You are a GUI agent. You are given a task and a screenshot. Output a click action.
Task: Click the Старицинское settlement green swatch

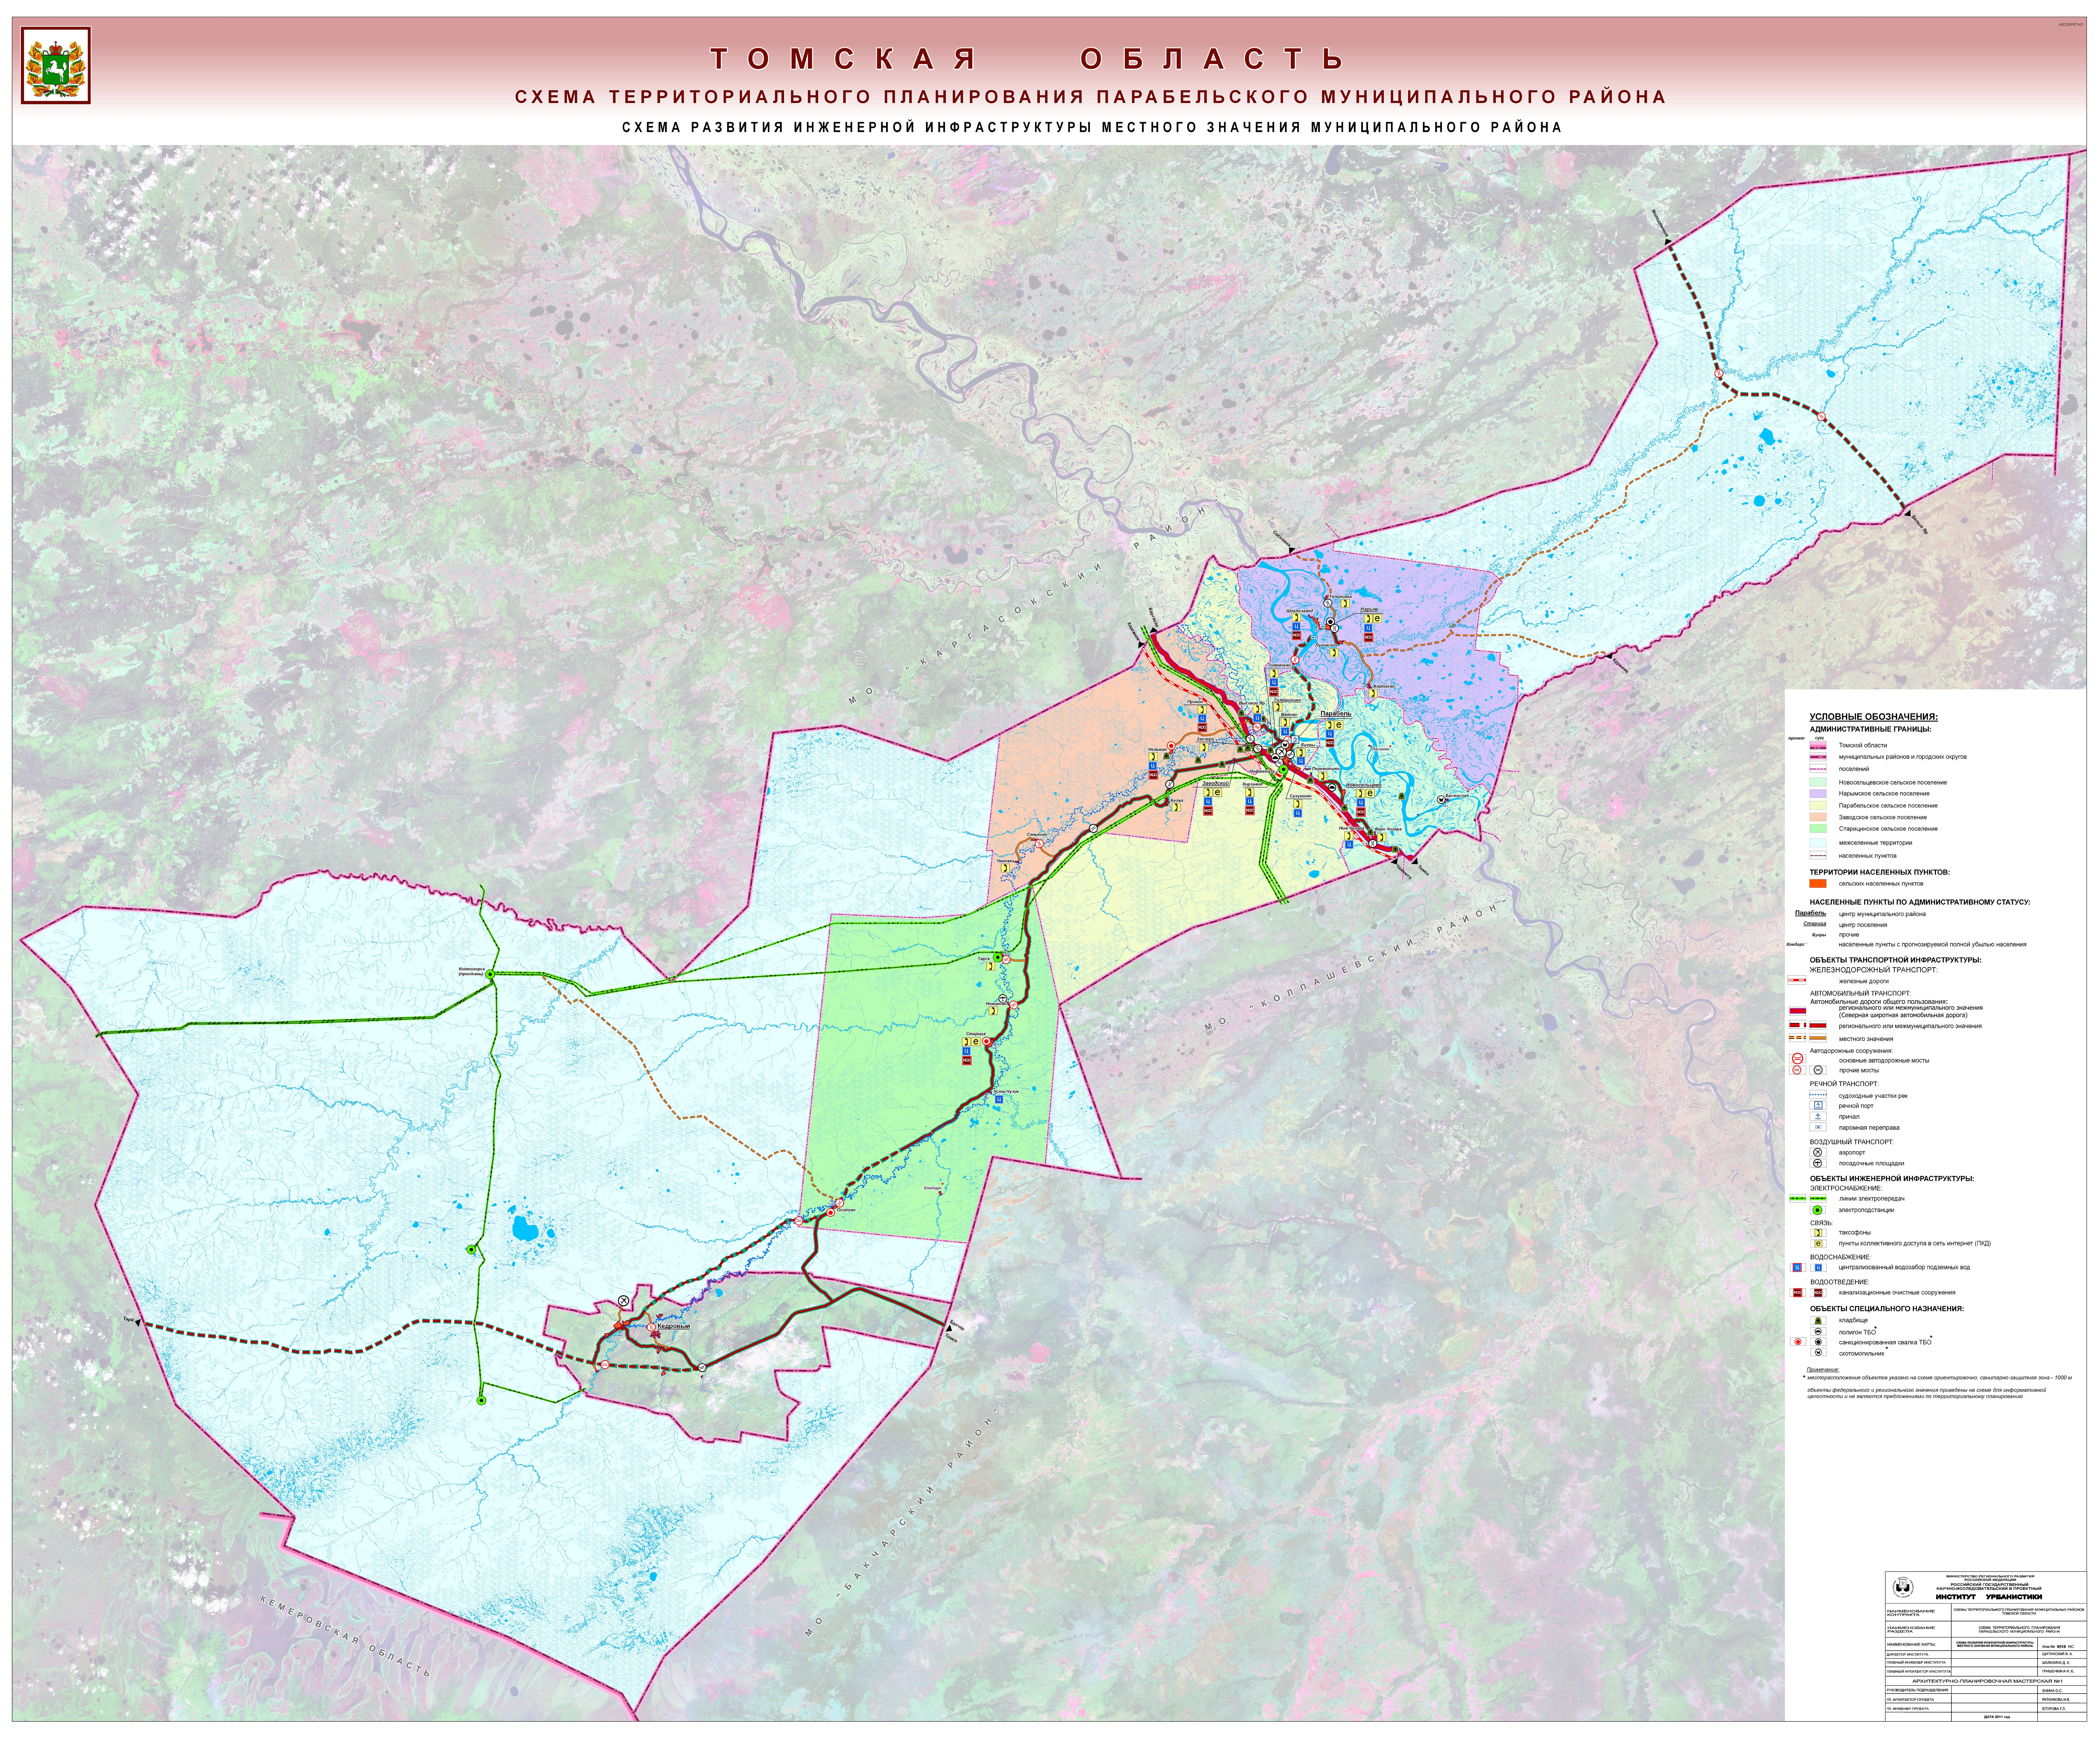pos(1818,828)
